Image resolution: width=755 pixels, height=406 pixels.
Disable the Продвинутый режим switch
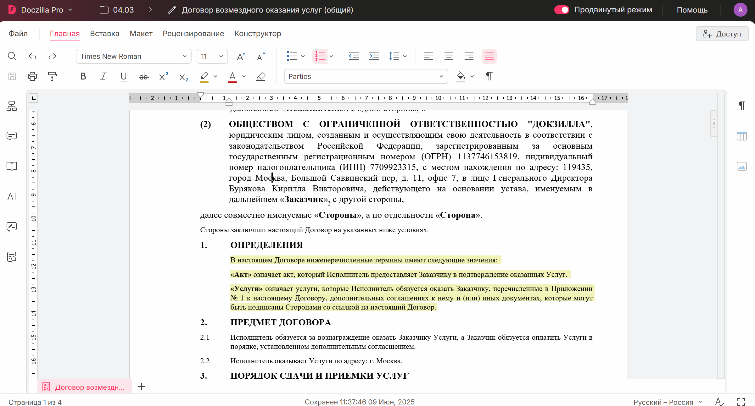(x=562, y=10)
